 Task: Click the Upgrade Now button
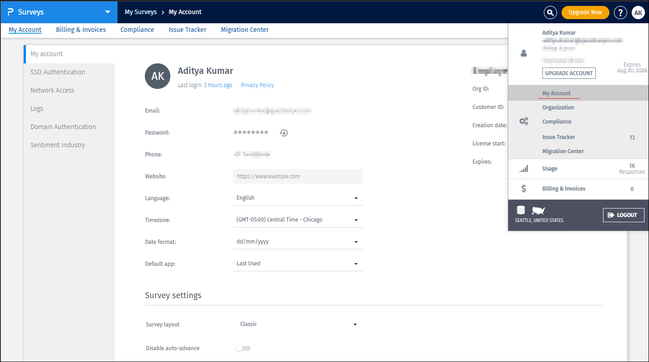pos(585,12)
